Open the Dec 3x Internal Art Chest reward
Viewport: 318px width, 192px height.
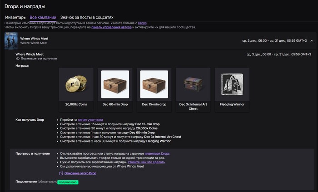click(193, 84)
